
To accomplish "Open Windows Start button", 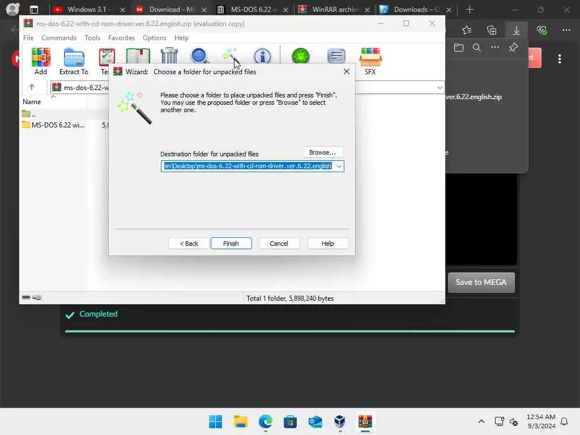I will click(x=215, y=421).
